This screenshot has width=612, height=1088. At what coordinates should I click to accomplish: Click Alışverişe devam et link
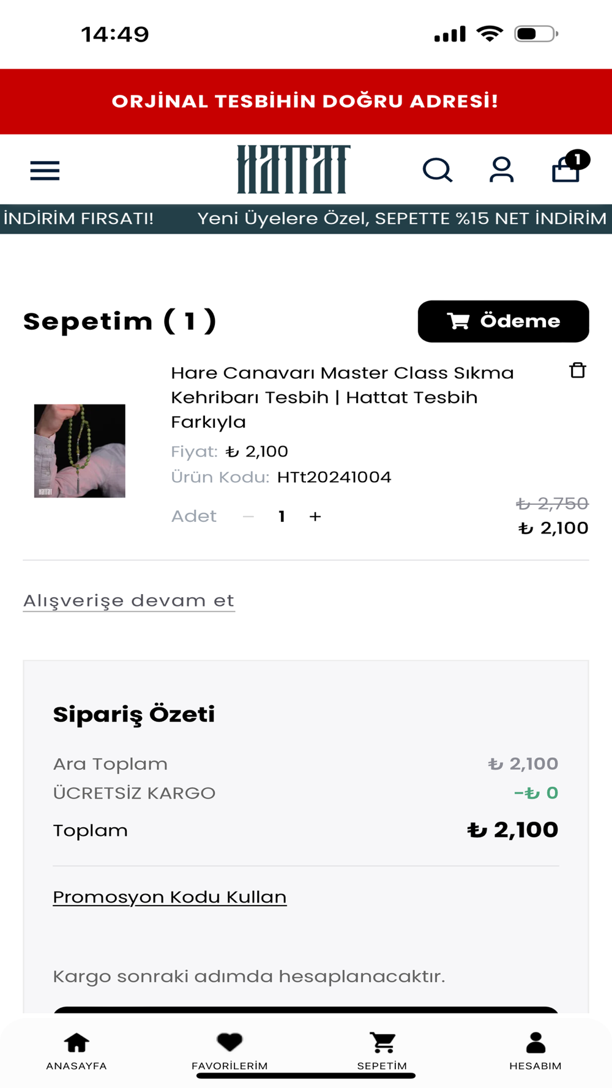[129, 600]
